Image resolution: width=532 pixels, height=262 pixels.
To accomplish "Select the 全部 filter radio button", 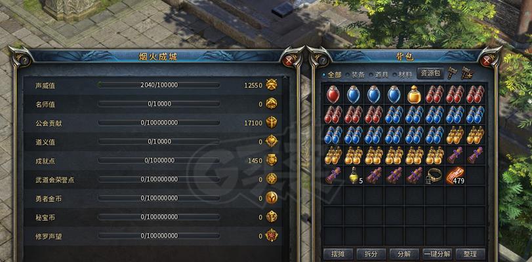I will click(x=324, y=75).
